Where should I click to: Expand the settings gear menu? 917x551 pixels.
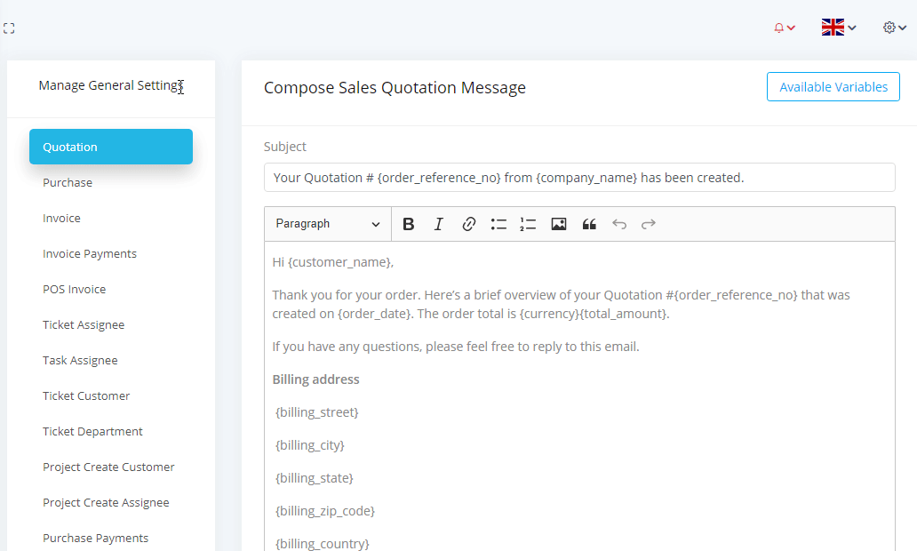coord(894,28)
